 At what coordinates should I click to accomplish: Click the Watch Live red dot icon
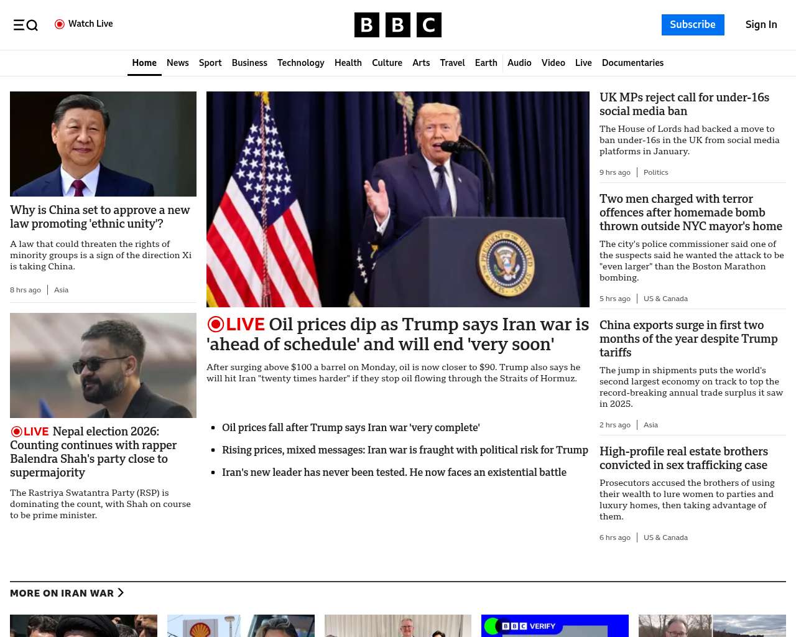tap(60, 24)
